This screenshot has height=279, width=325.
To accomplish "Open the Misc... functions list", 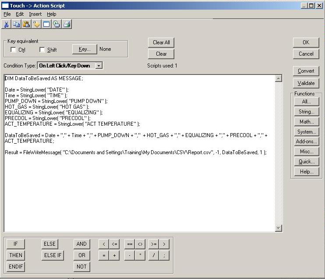I will point(307,152).
